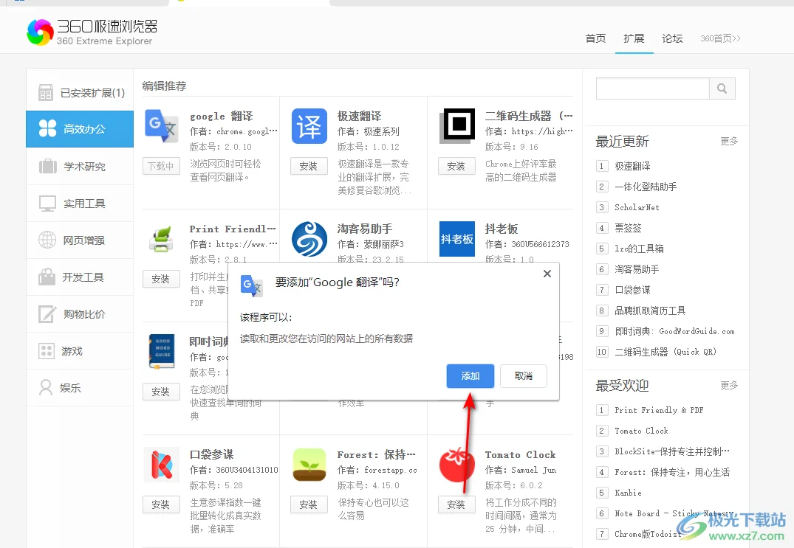Open Tomato Clock in popular list
This screenshot has height=548, width=794.
coord(641,431)
